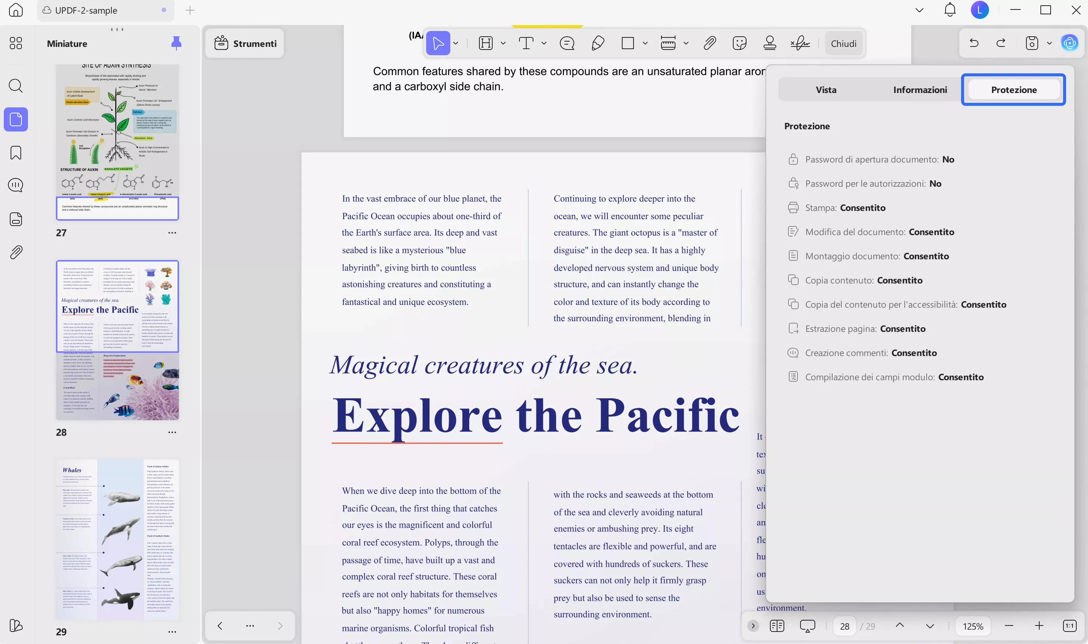Click the Chiudi button

click(844, 43)
